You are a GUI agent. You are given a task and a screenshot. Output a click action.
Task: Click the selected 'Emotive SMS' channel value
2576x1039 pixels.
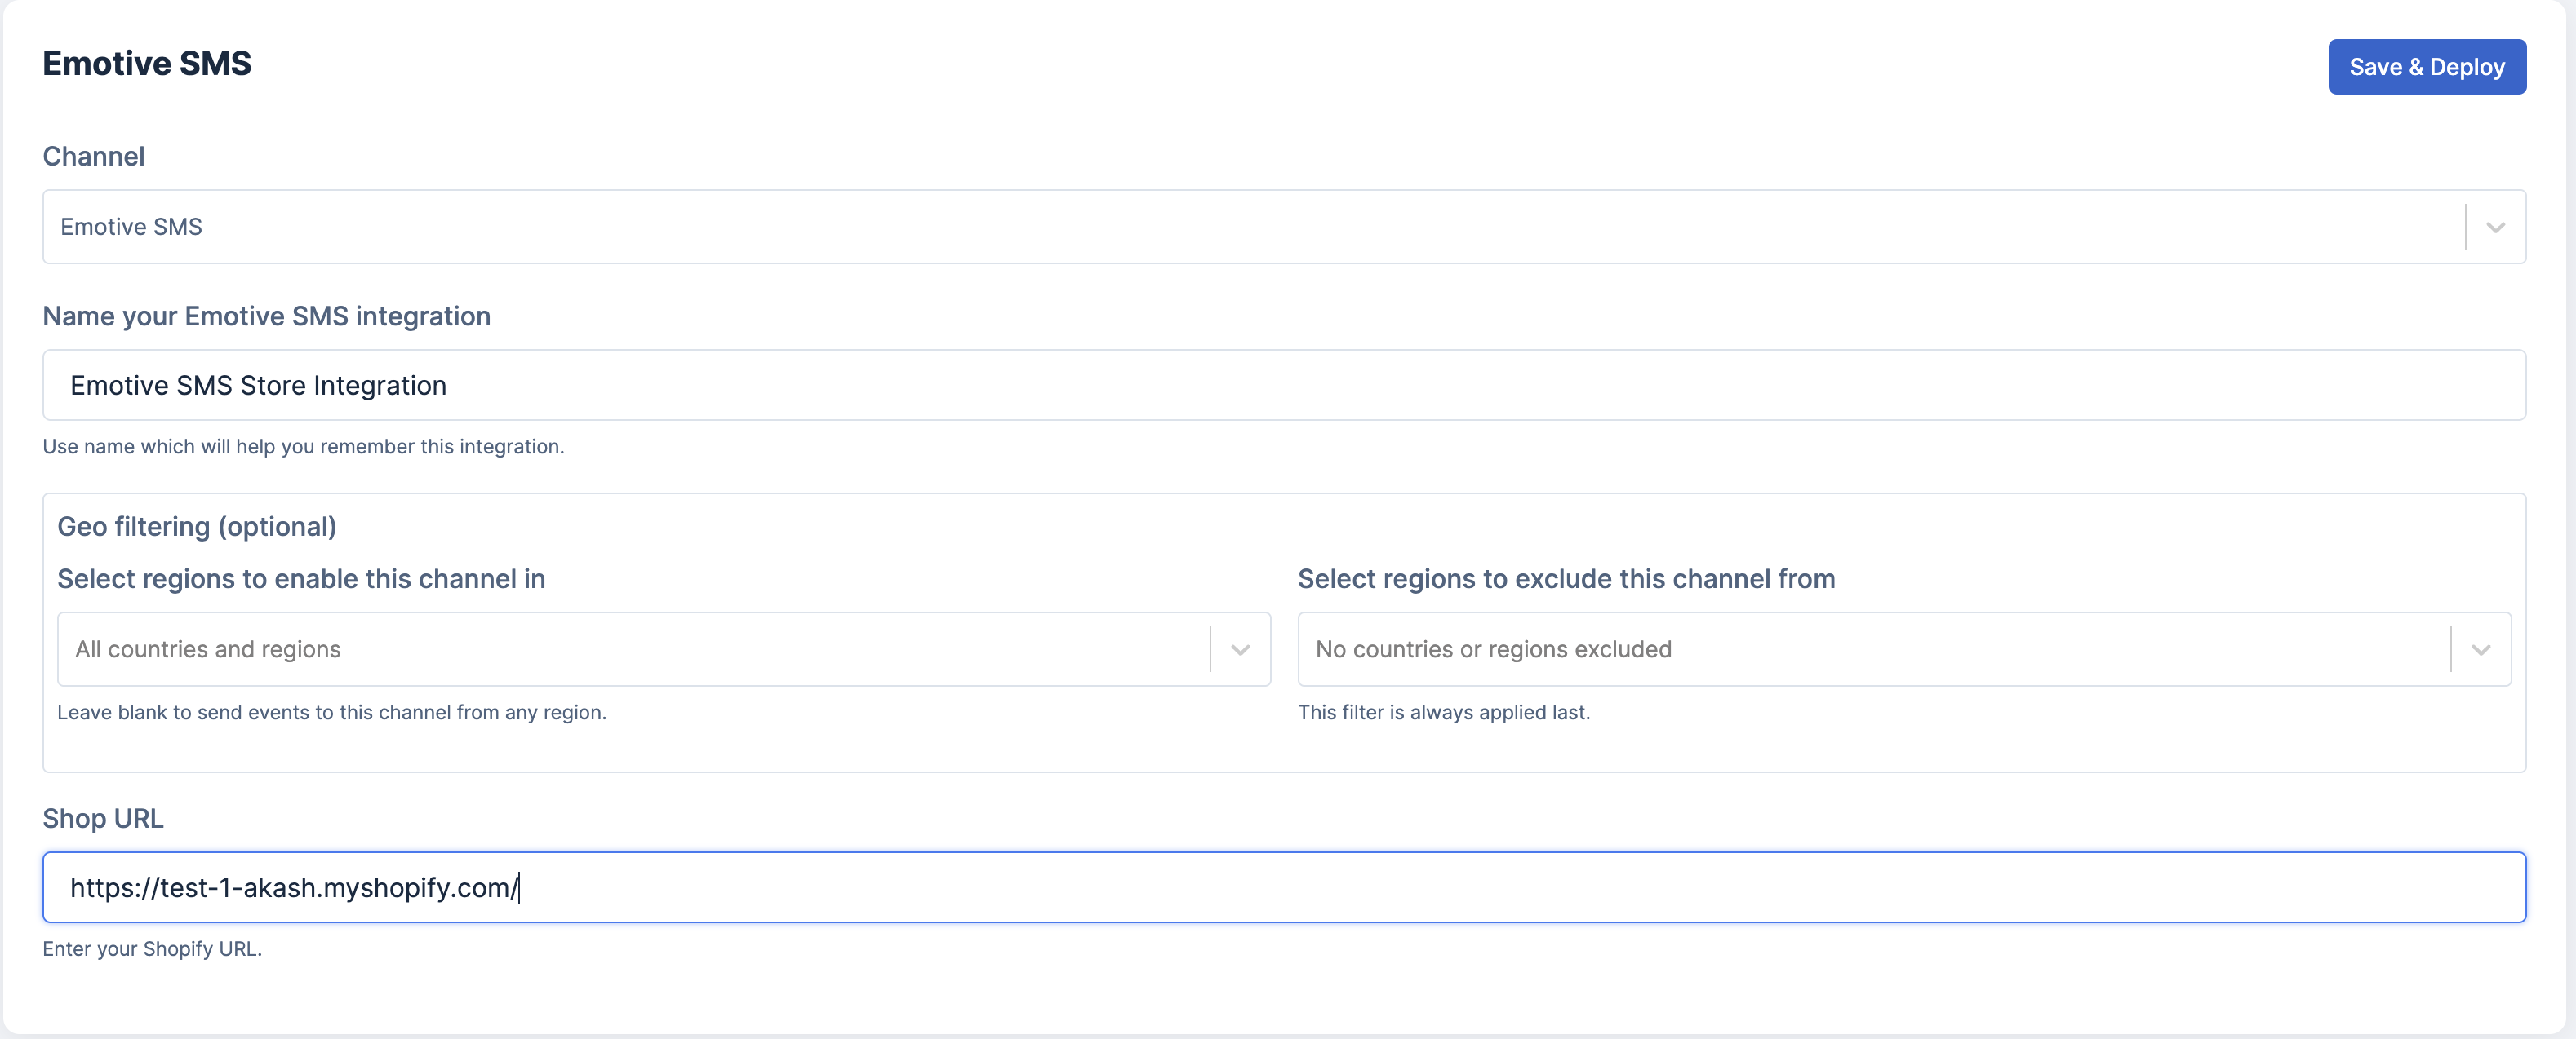(x=131, y=227)
